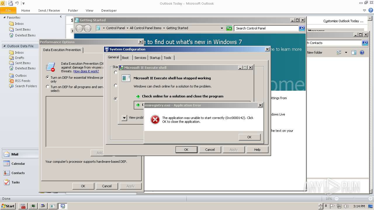Click OK in Performance Options dialog
Screen dimensions: 374x210
pyautogui.click(x=83, y=186)
